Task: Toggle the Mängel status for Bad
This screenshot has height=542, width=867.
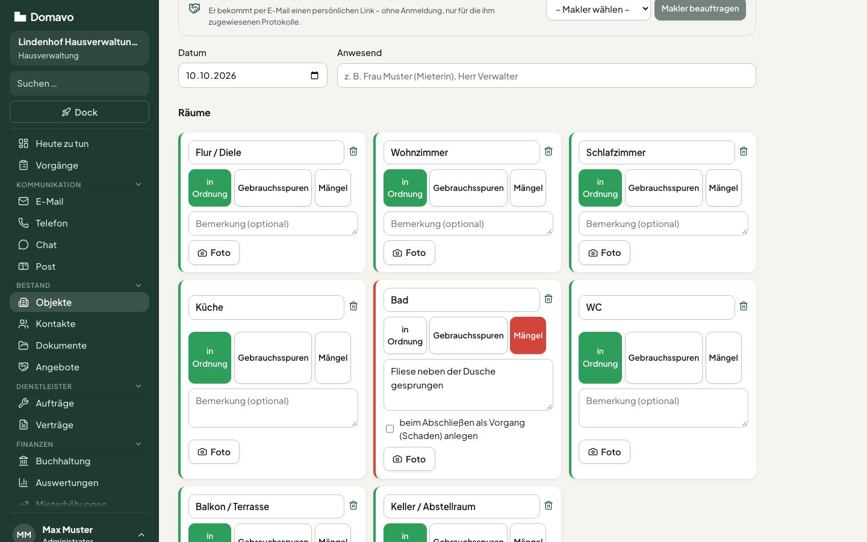Action: [x=528, y=335]
